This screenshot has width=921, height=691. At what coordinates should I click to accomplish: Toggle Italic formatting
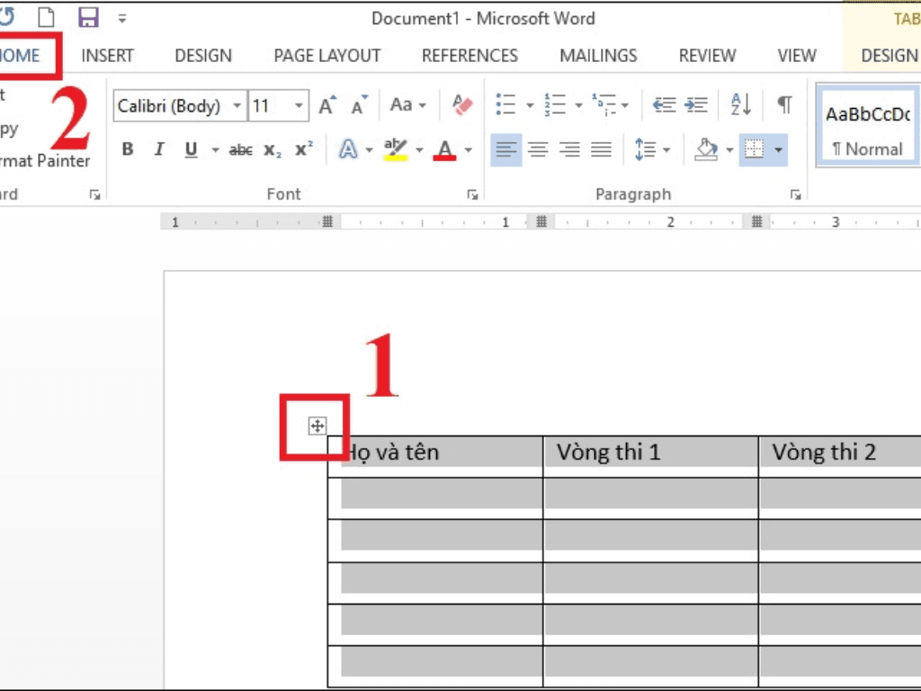pyautogui.click(x=159, y=149)
